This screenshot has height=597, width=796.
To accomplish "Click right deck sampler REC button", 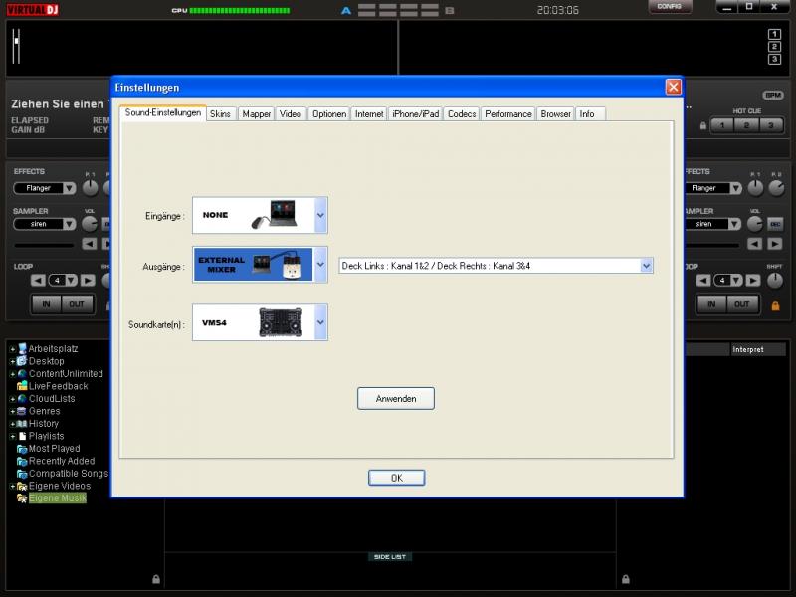I will [775, 224].
